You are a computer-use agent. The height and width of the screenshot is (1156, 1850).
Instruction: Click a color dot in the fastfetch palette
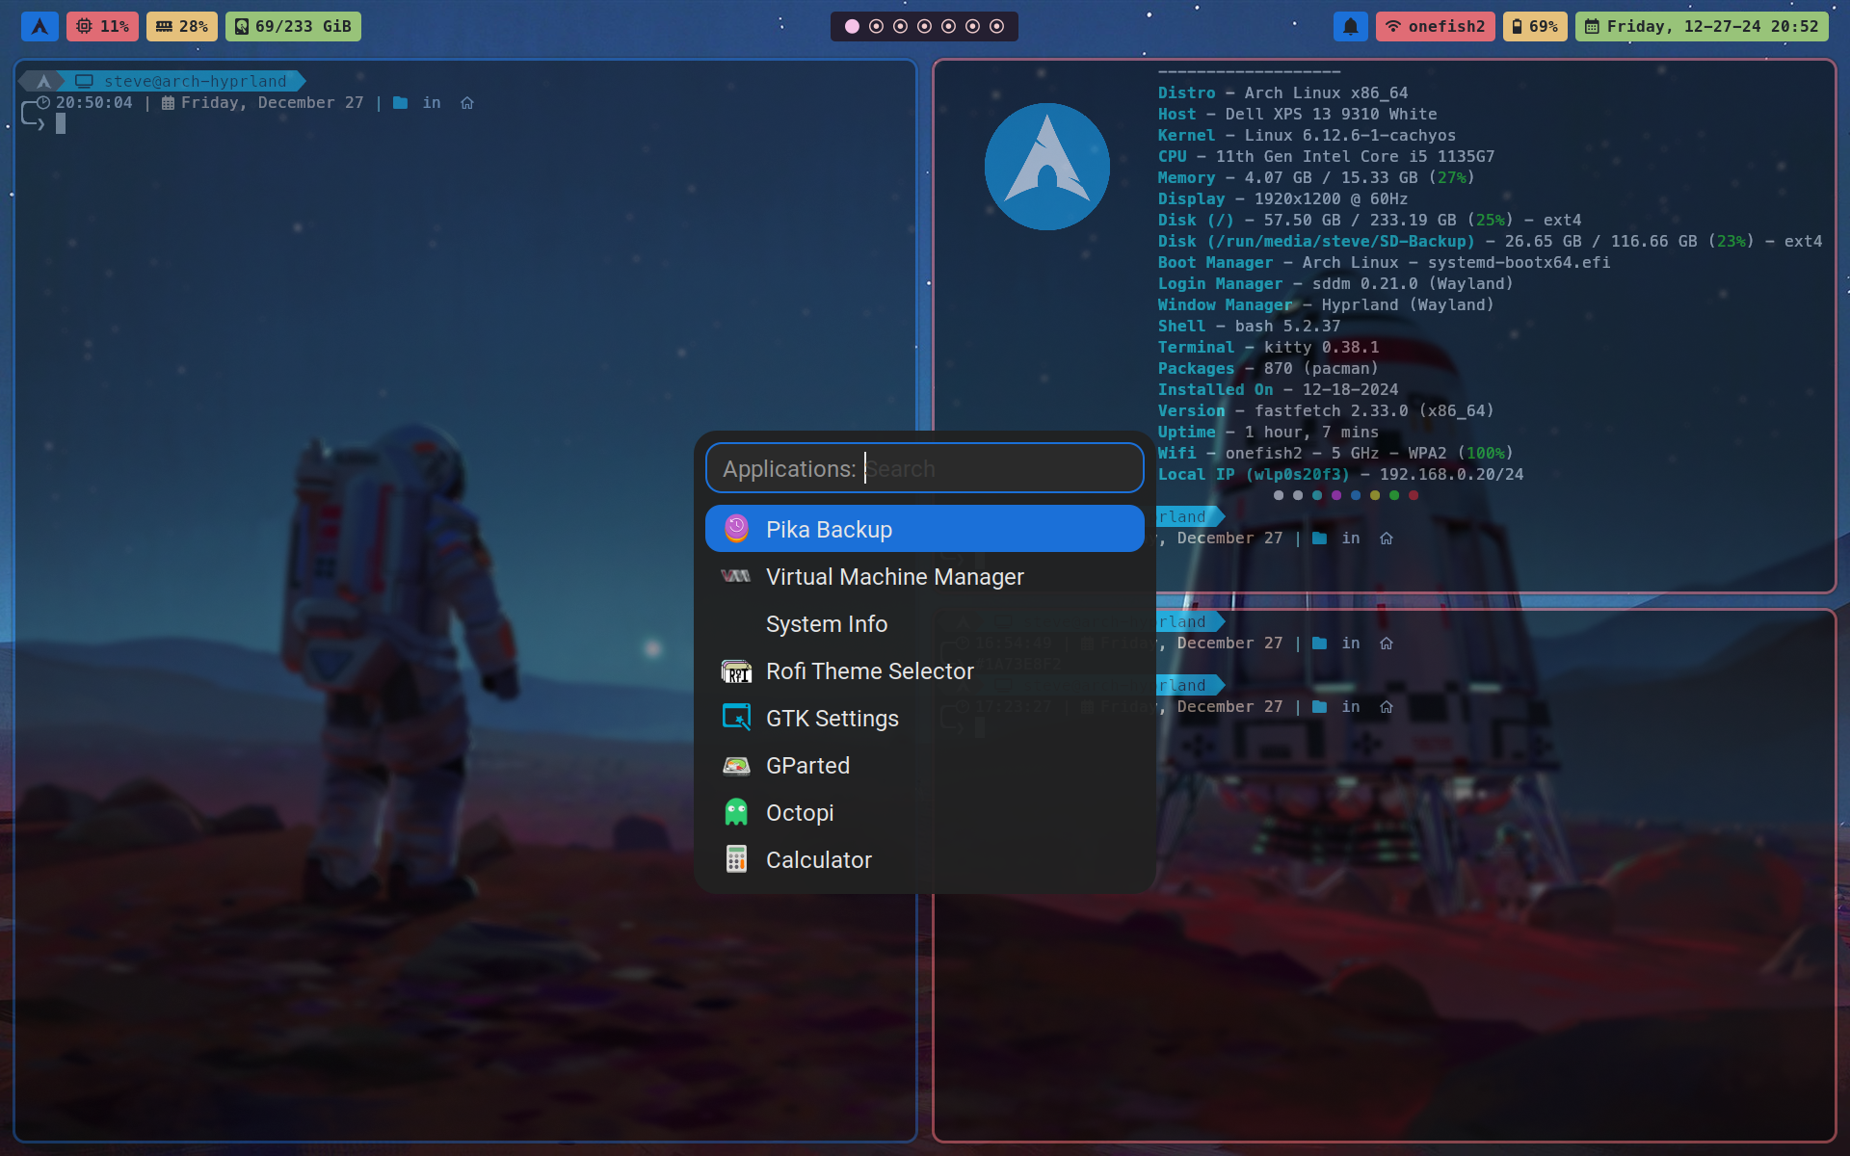pos(1280,495)
